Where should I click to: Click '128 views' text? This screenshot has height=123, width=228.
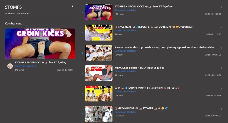tap(119, 96)
